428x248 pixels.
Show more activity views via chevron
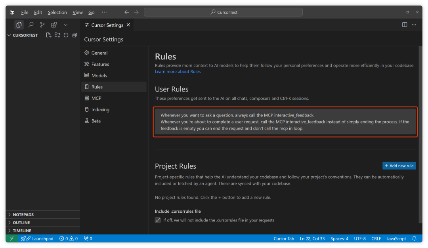click(x=65, y=25)
